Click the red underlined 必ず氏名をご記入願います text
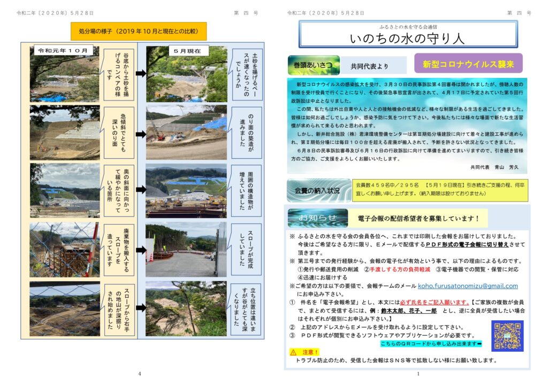This screenshot has width=548, height=387. [x=434, y=302]
